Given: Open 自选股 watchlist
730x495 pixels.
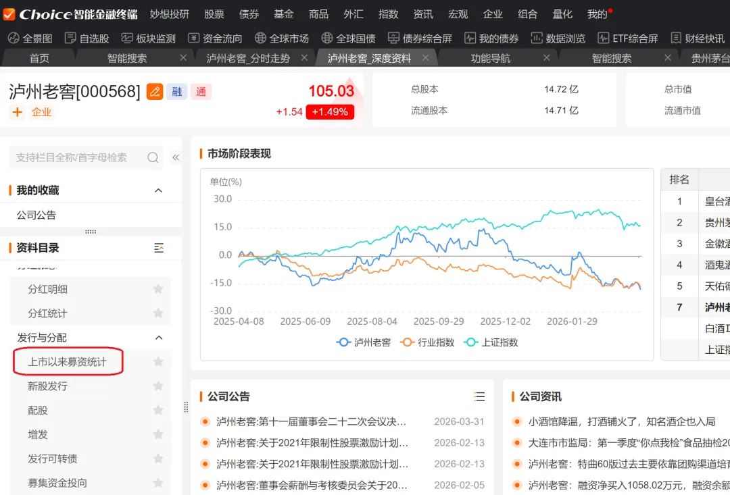Looking at the screenshot, I should pos(87,38).
